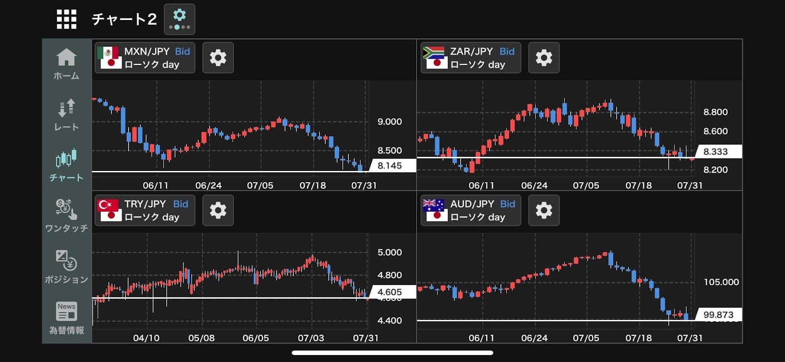This screenshot has width=785, height=362.
Task: Tap the home indicator bar at bottom
Action: [x=392, y=353]
